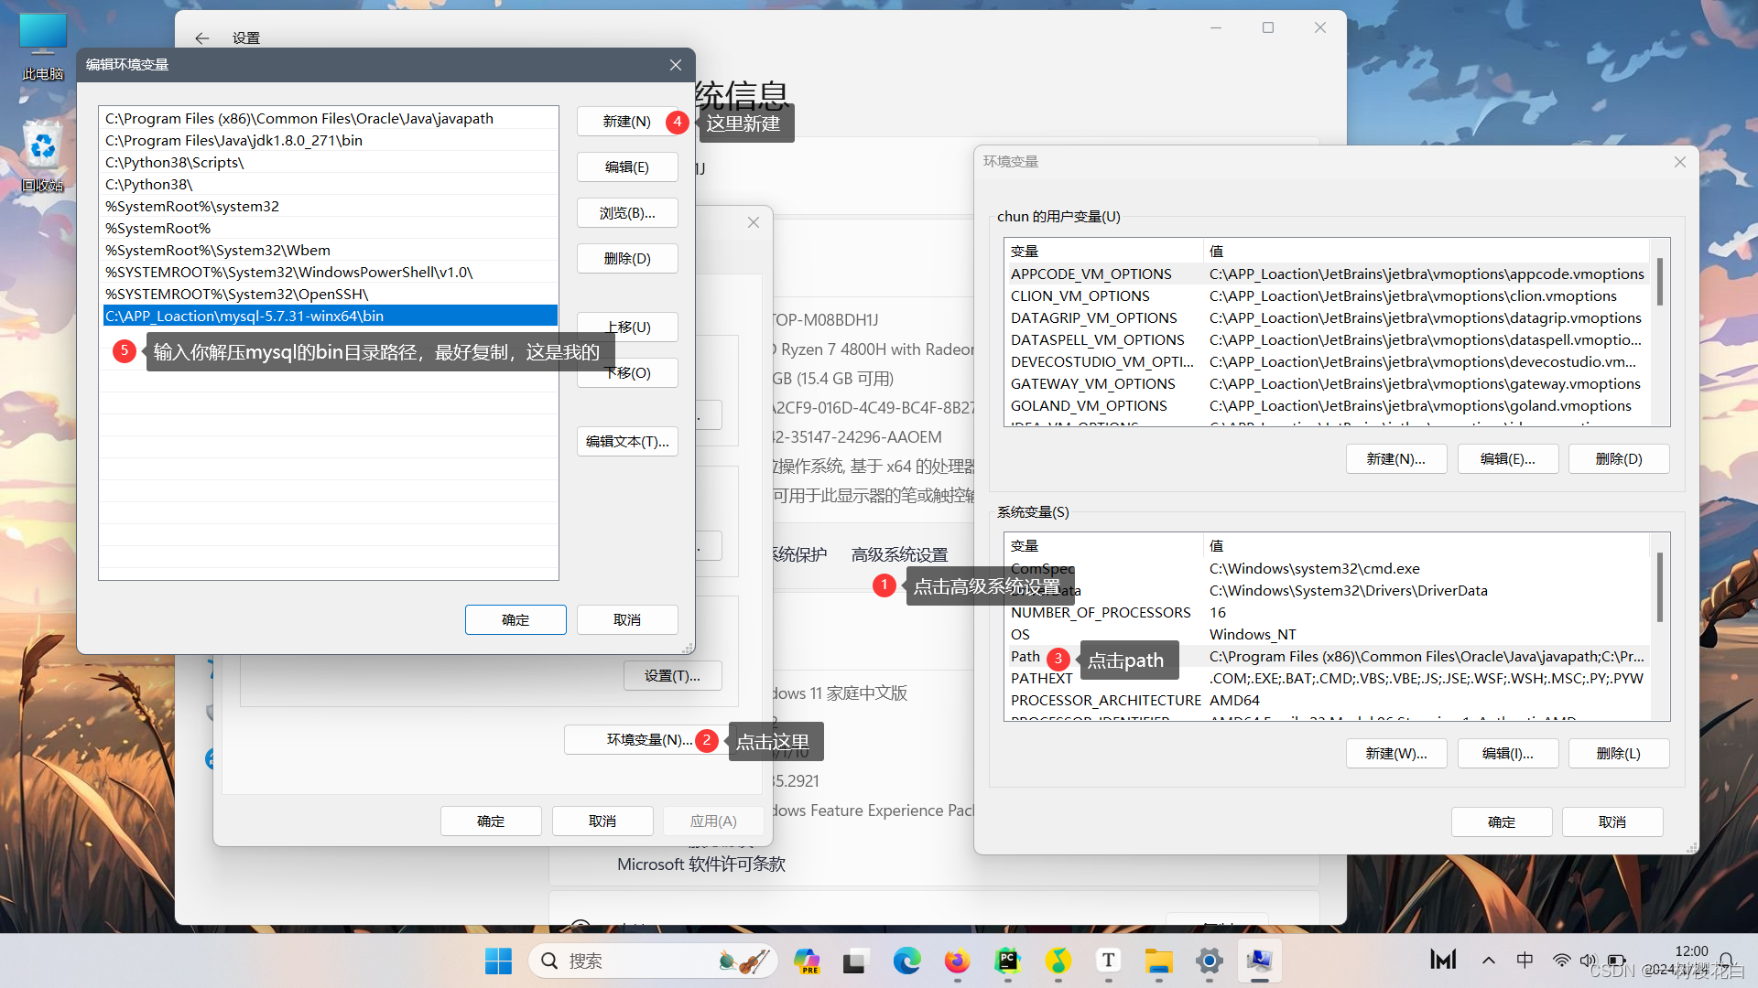The width and height of the screenshot is (1758, 988).
Task: Open File Explorer from the taskbar
Action: click(x=1158, y=961)
